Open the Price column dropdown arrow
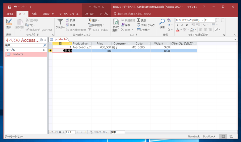This screenshot has width=241, height=142. 109,44
